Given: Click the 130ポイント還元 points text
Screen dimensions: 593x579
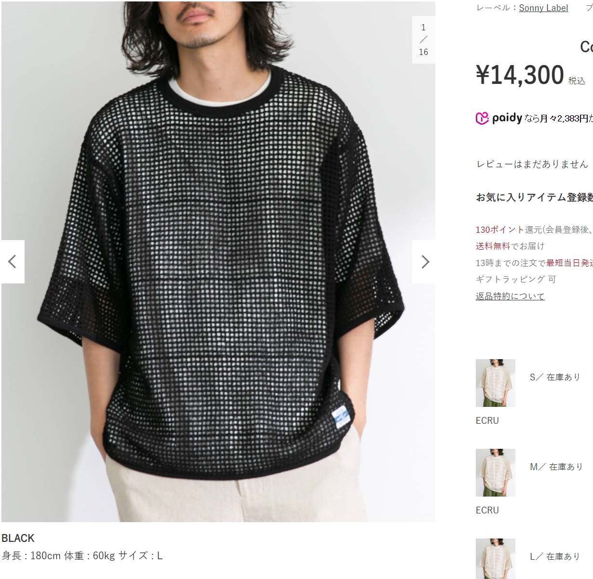Looking at the screenshot, I should point(508,229).
